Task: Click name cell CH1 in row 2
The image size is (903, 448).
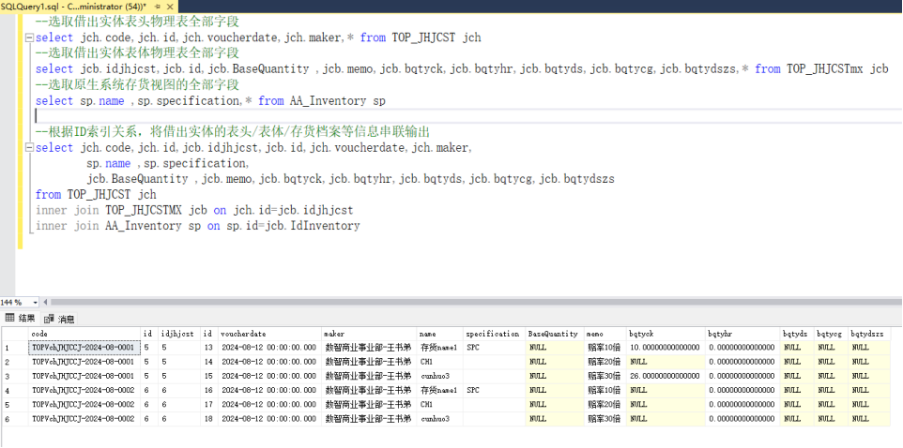Action: coord(440,362)
